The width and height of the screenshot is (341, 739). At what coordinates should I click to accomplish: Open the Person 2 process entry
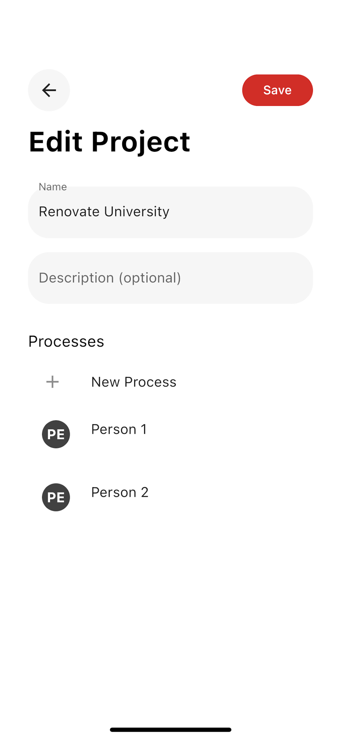pos(120,493)
